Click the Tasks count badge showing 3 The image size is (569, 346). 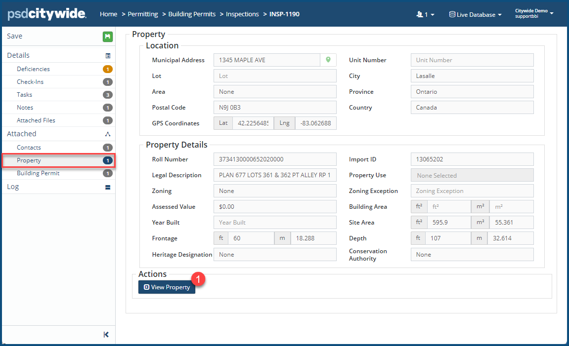point(108,95)
